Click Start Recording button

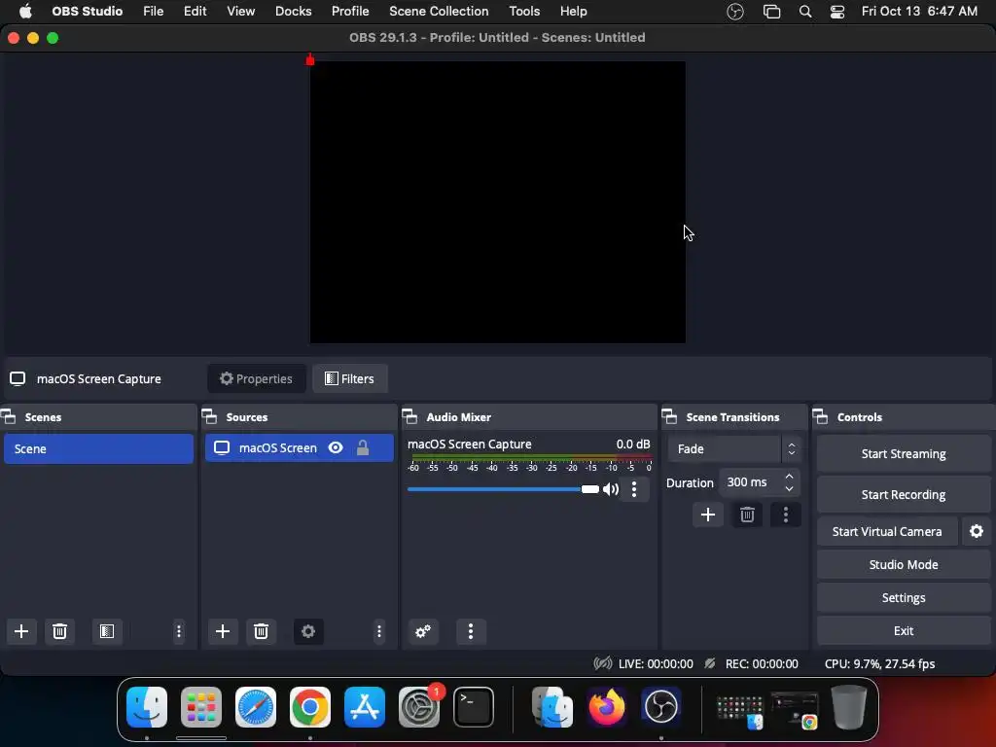(904, 494)
